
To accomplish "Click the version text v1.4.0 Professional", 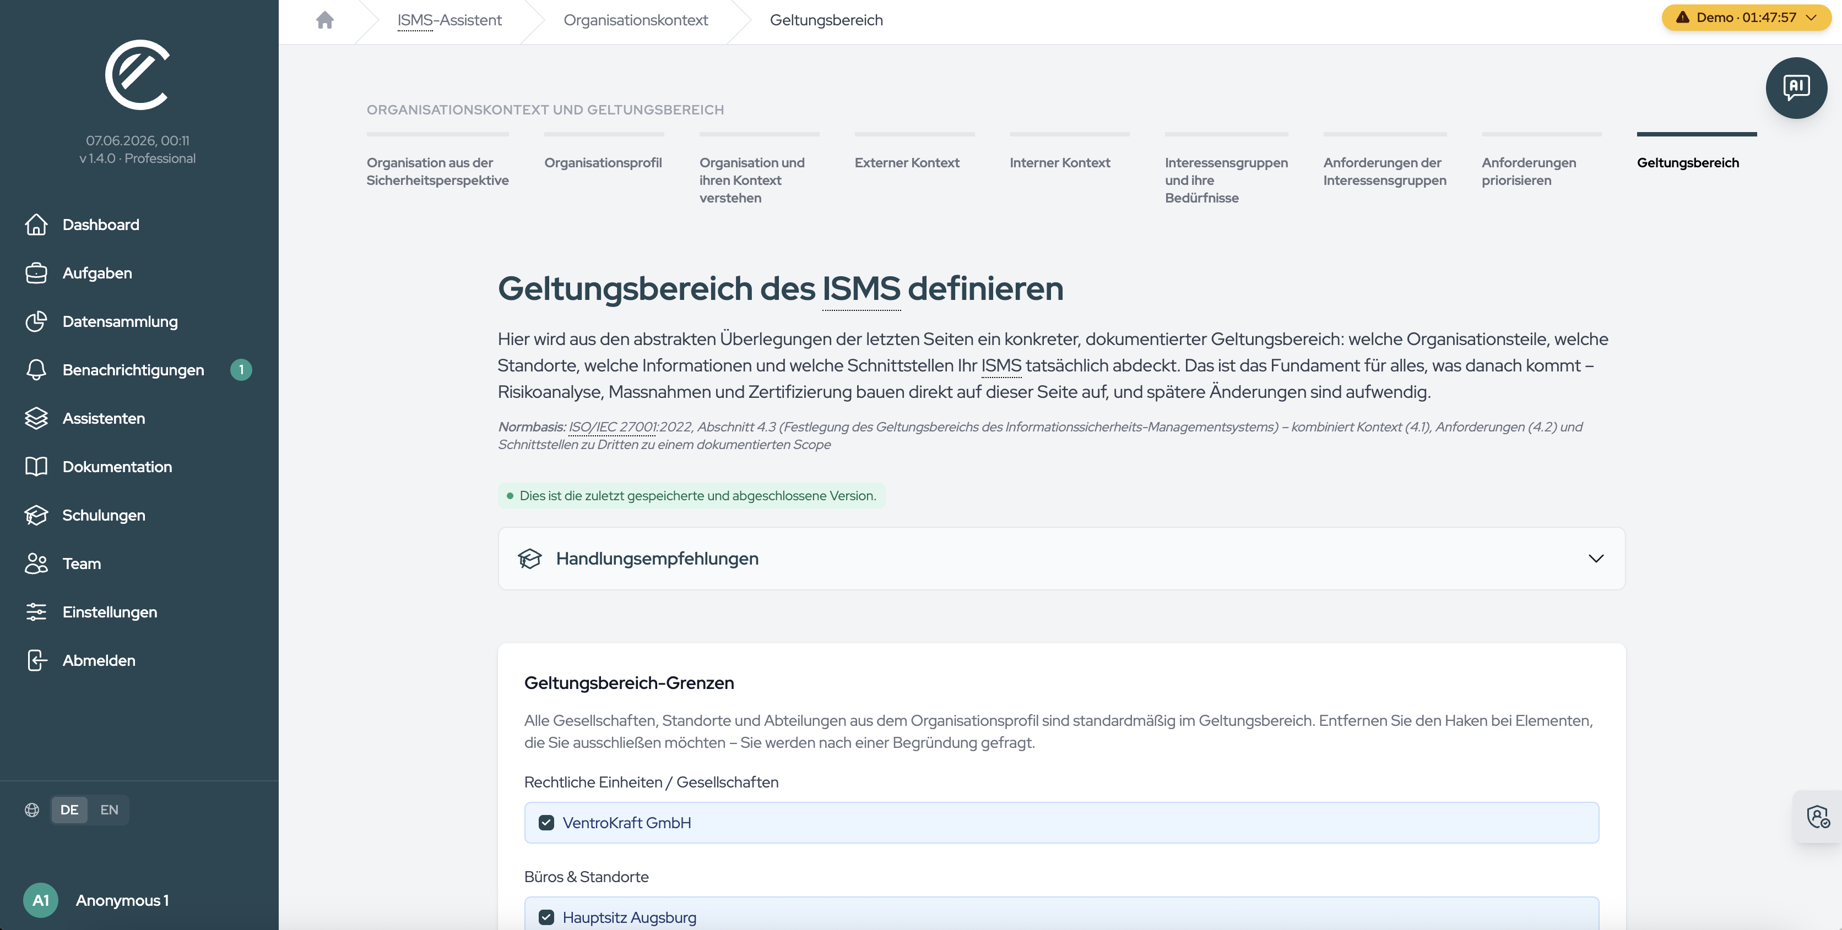I will point(137,158).
